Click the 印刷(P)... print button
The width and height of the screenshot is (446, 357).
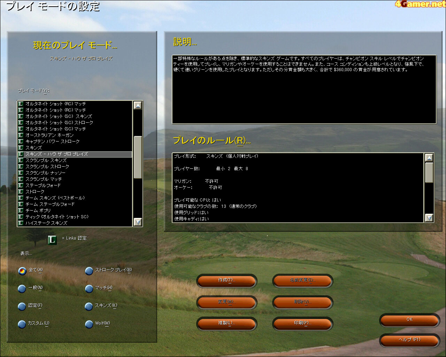[x=303, y=324]
